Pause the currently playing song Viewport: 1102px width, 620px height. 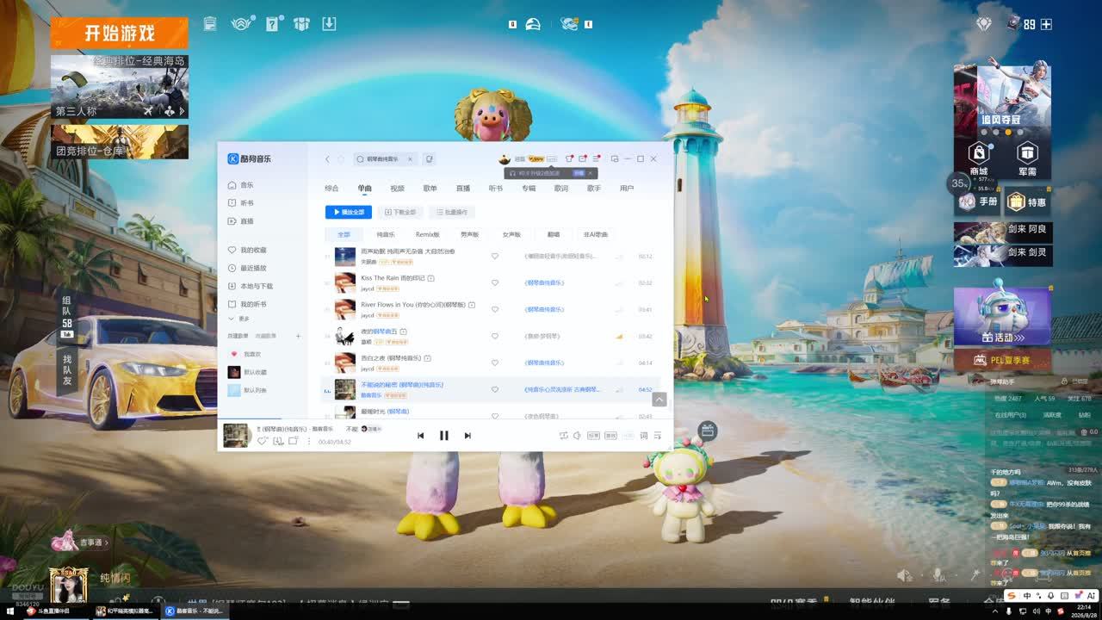(x=444, y=436)
